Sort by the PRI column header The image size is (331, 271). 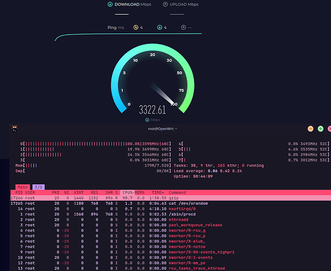(x=55, y=192)
